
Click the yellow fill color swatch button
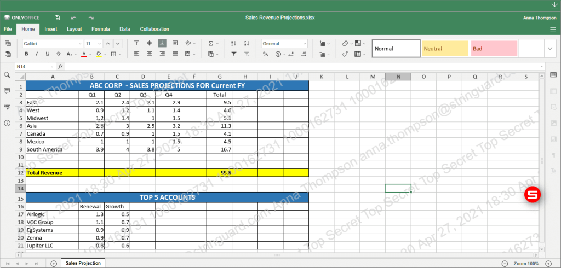pos(99,54)
